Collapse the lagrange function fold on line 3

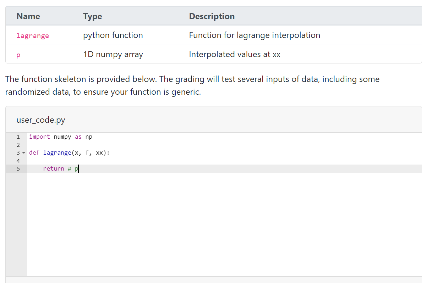pyautogui.click(x=23, y=153)
